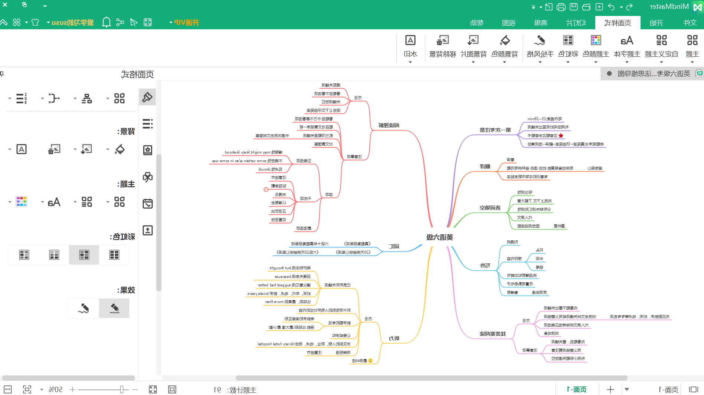Image resolution: width=704 pixels, height=395 pixels.
Task: Click the apps grid icon in header
Action: click(x=17, y=22)
